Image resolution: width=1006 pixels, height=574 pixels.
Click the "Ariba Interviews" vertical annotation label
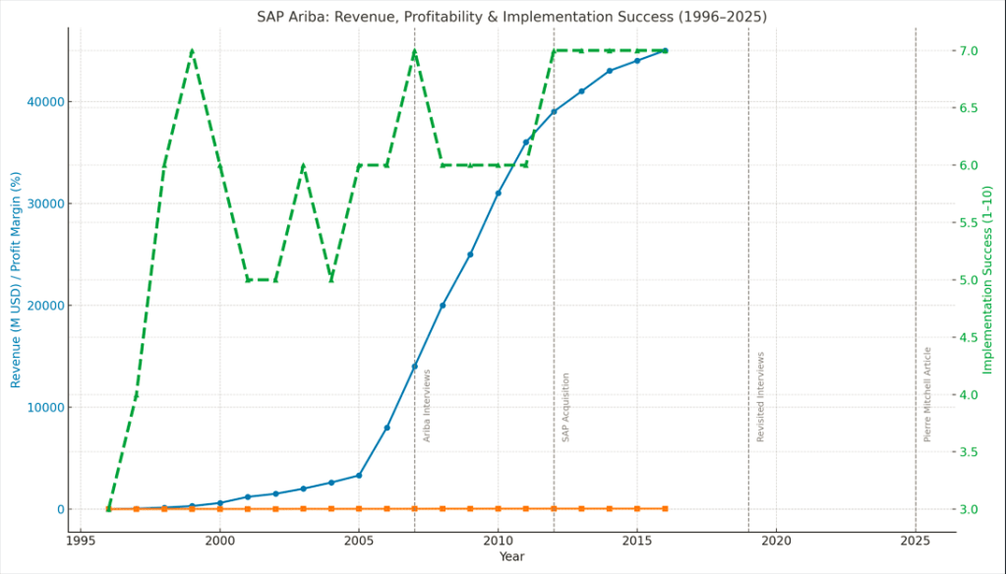coord(427,405)
